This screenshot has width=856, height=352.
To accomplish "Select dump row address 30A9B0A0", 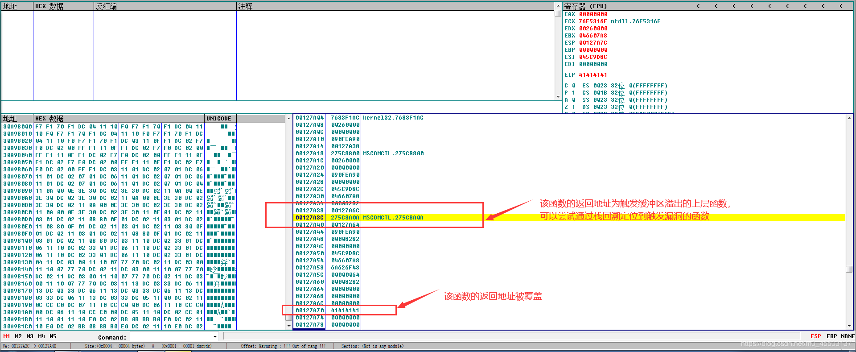I will [18, 198].
